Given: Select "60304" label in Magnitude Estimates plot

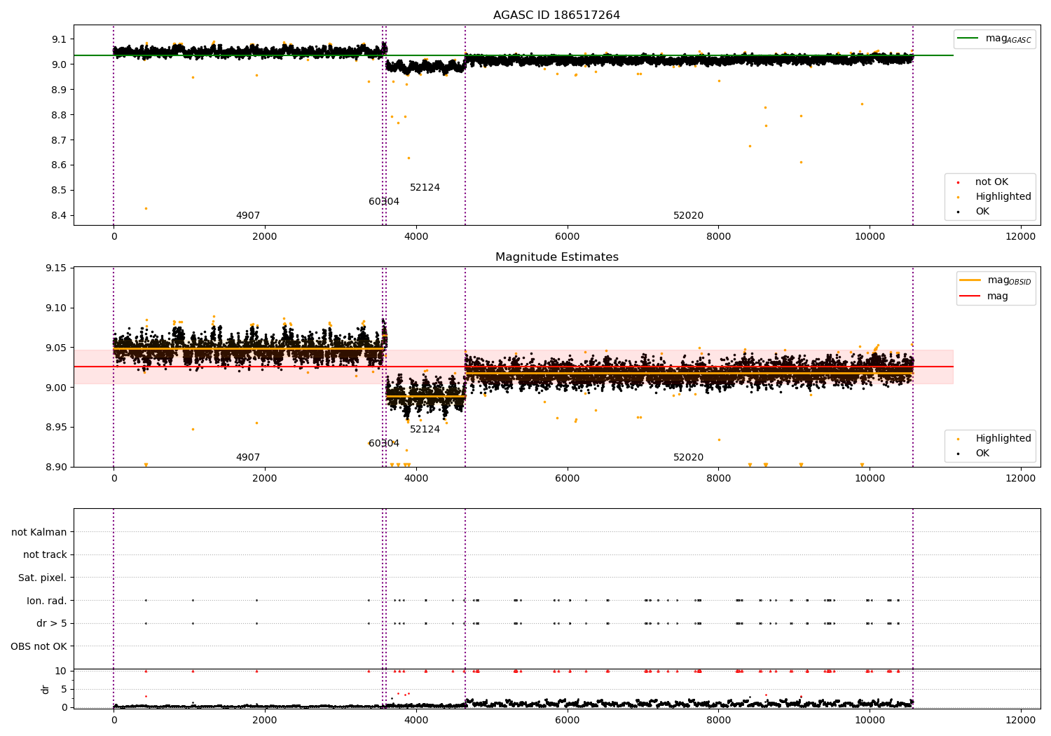Looking at the screenshot, I should click(x=384, y=444).
